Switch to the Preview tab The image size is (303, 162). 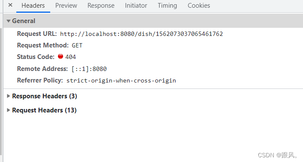click(x=66, y=6)
